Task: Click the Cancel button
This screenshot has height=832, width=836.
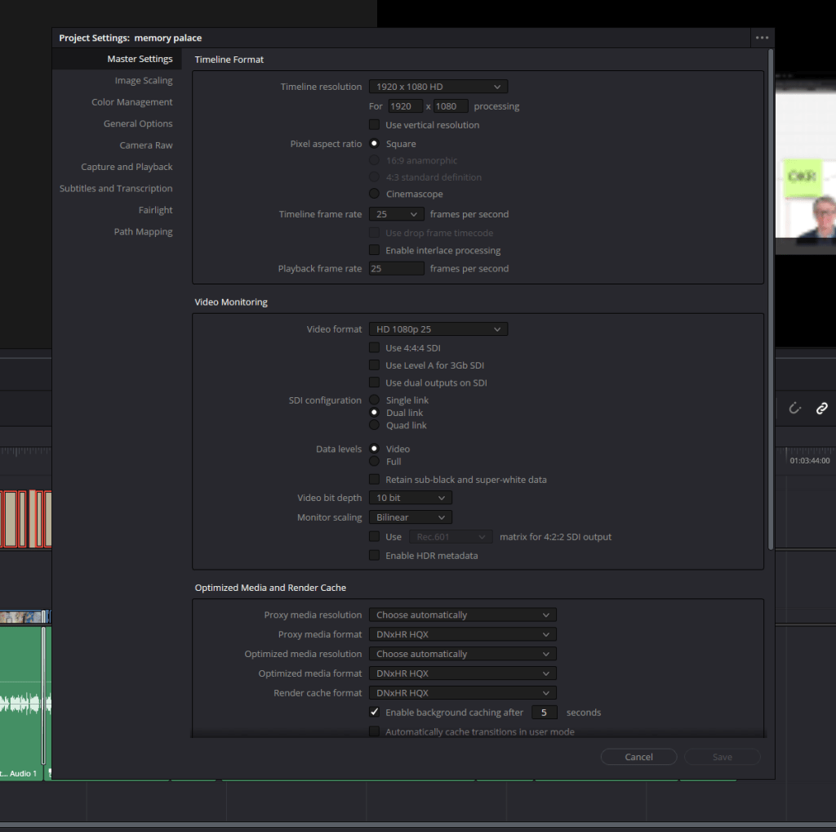Action: (x=638, y=757)
